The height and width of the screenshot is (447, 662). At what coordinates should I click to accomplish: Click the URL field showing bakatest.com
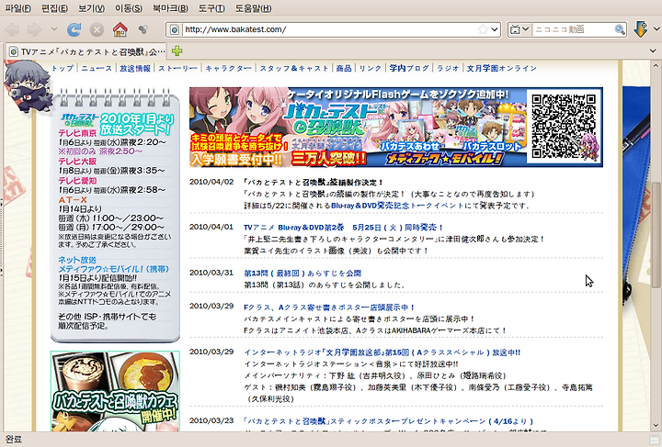[329, 29]
